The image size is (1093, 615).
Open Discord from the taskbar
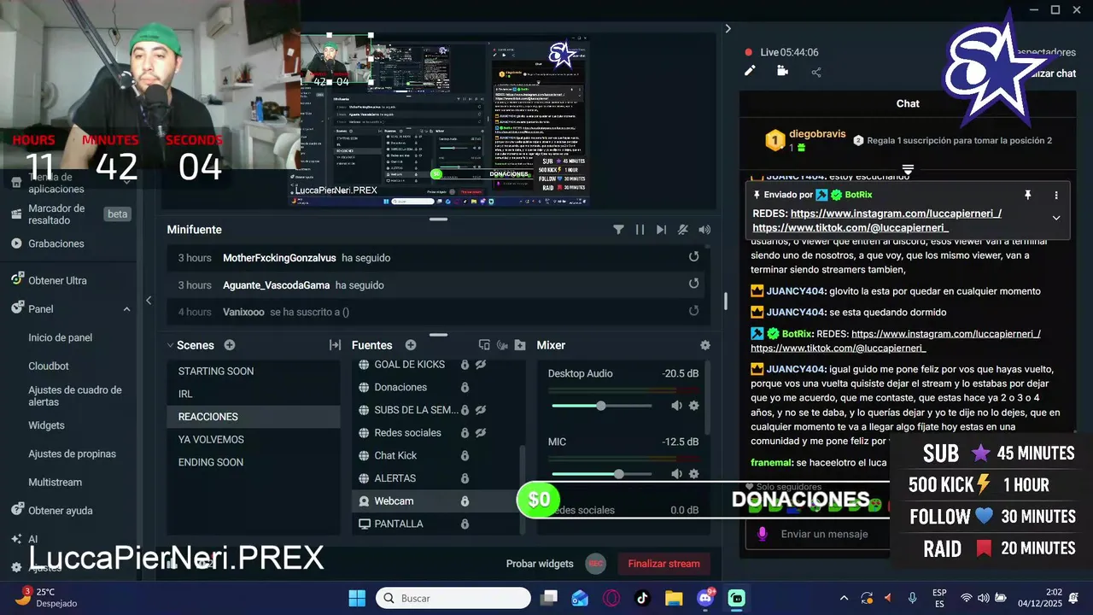[705, 598]
